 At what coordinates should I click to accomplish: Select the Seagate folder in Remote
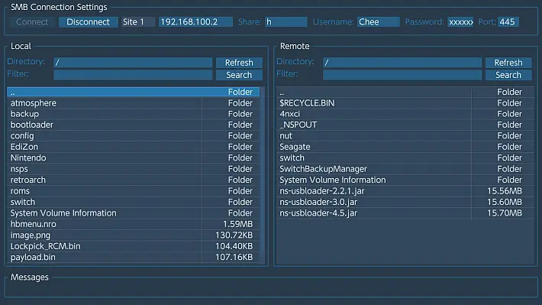(x=405, y=147)
